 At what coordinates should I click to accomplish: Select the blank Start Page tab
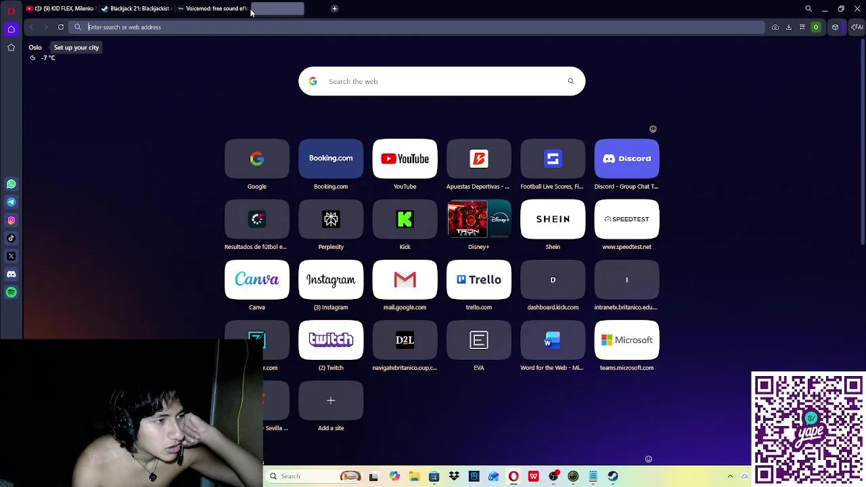[277, 9]
